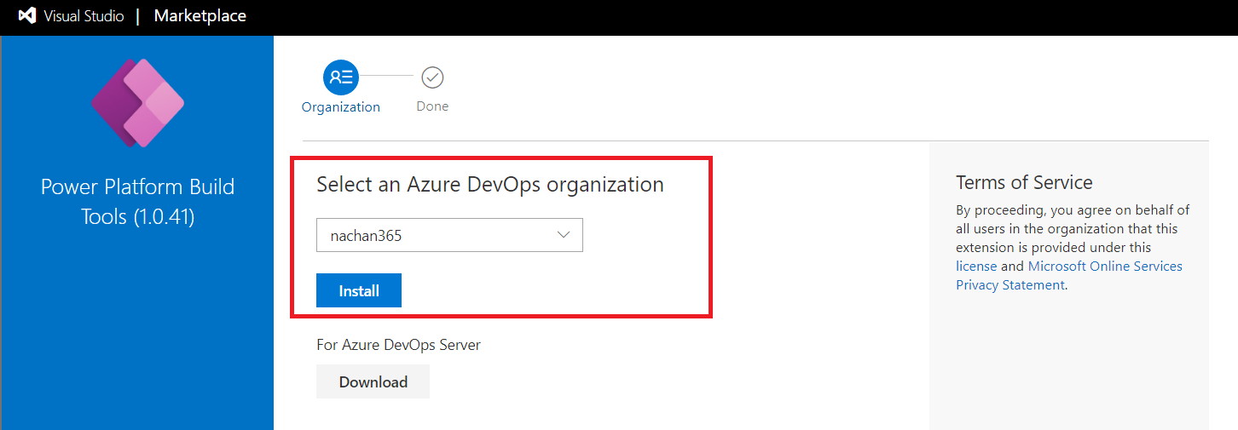Click the line connecting Organization and Done steps
Viewport: 1238px width, 430px height.
click(x=386, y=76)
